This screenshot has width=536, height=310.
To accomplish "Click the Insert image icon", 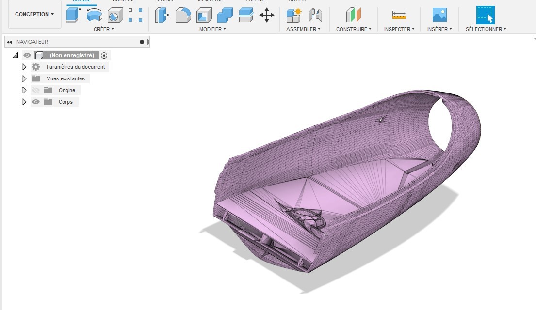I will pos(439,15).
